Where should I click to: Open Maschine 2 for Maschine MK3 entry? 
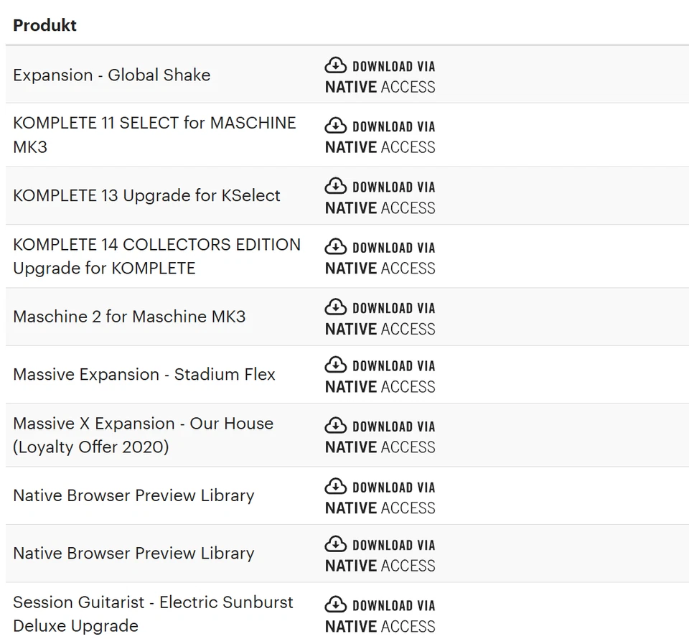[x=130, y=317]
